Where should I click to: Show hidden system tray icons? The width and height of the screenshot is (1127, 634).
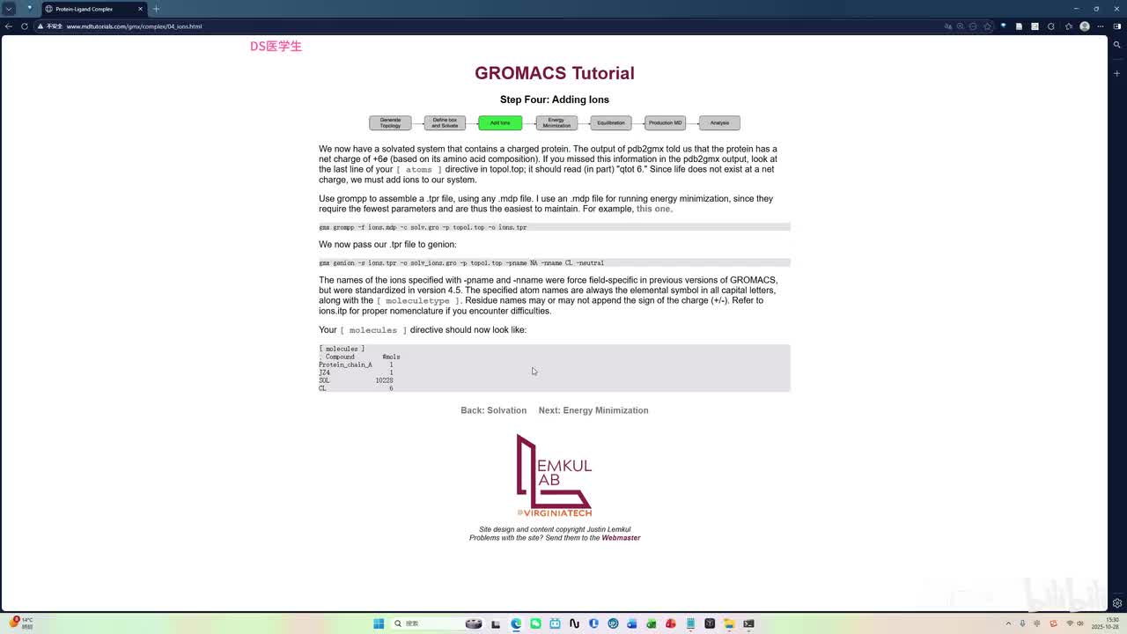pos(1008,623)
